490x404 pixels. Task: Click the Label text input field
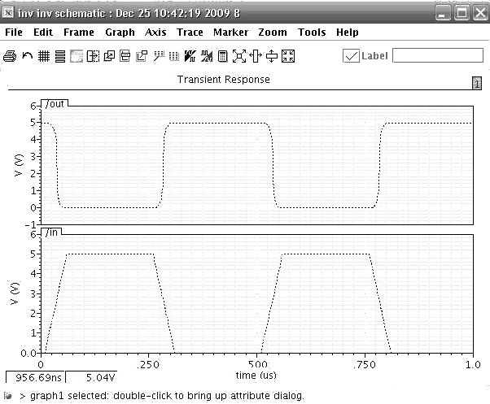click(438, 55)
